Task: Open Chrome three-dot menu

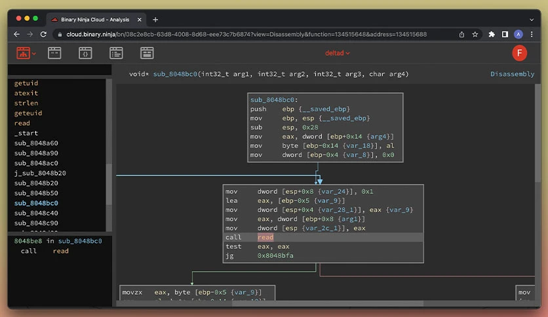Action: pos(532,34)
